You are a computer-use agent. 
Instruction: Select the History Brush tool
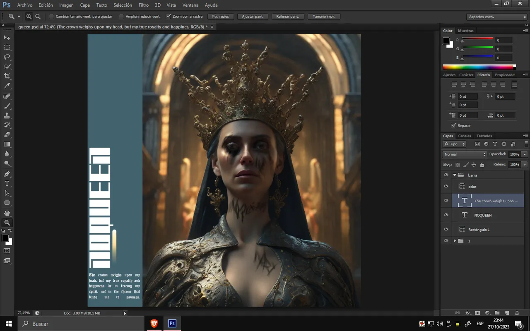(7, 125)
